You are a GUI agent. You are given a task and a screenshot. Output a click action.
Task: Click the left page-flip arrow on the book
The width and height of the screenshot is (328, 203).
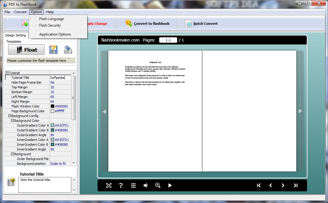click(104, 112)
